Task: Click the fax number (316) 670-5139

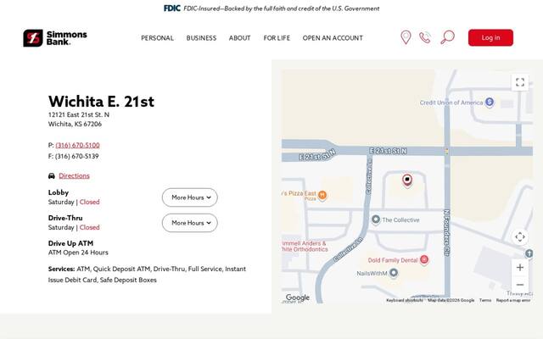Action: click(x=77, y=156)
